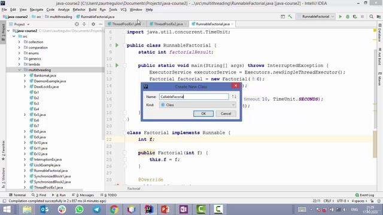This screenshot has height=215, width=383.
Task: Open the Messages tool window
Action: coord(83,195)
